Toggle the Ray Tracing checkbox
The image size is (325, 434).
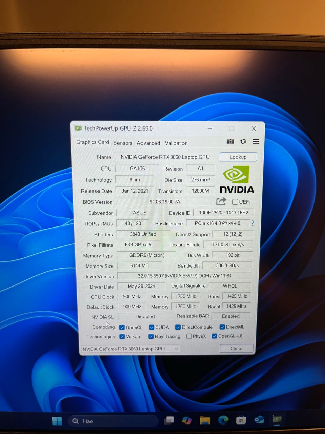(x=151, y=336)
